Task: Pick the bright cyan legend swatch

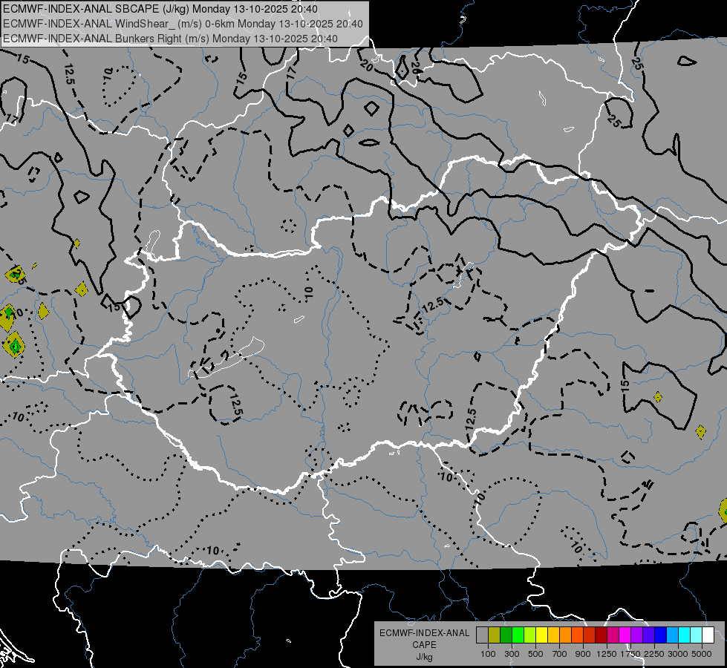Action: [x=685, y=635]
